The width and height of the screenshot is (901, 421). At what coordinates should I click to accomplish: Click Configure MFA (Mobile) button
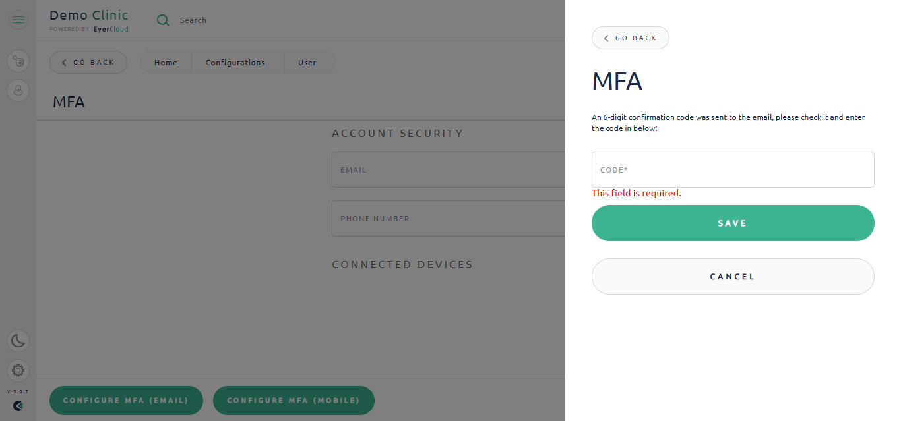click(x=294, y=401)
